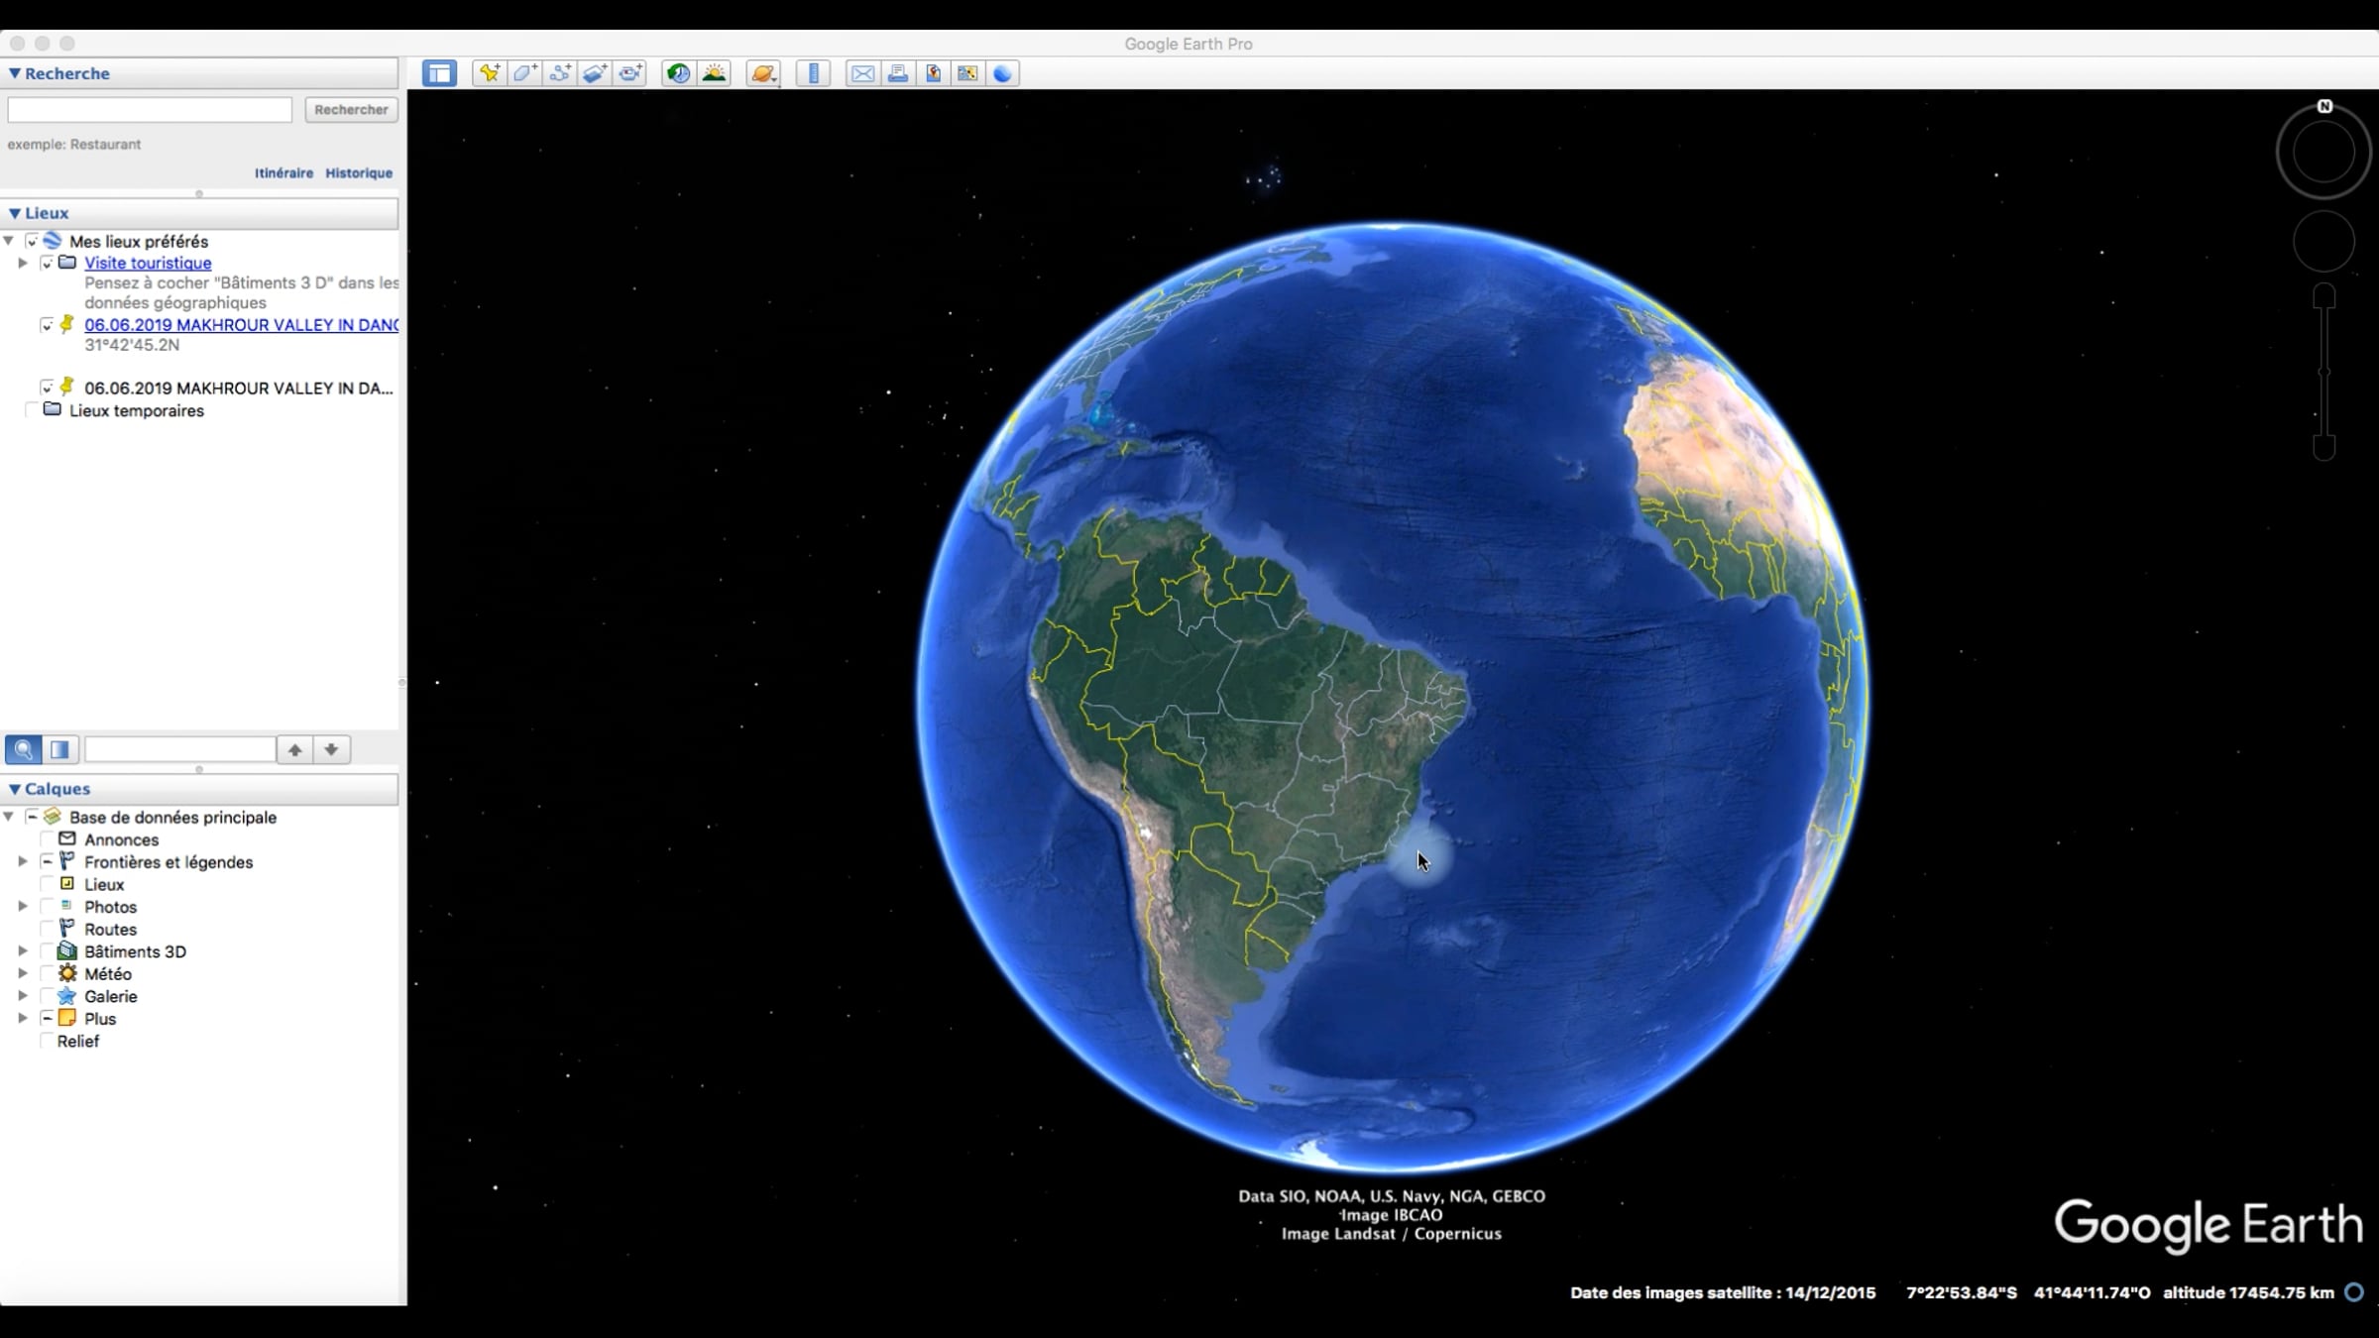Click the zoom slider on the map
Image resolution: width=2379 pixels, height=1338 pixels.
coord(2323,372)
